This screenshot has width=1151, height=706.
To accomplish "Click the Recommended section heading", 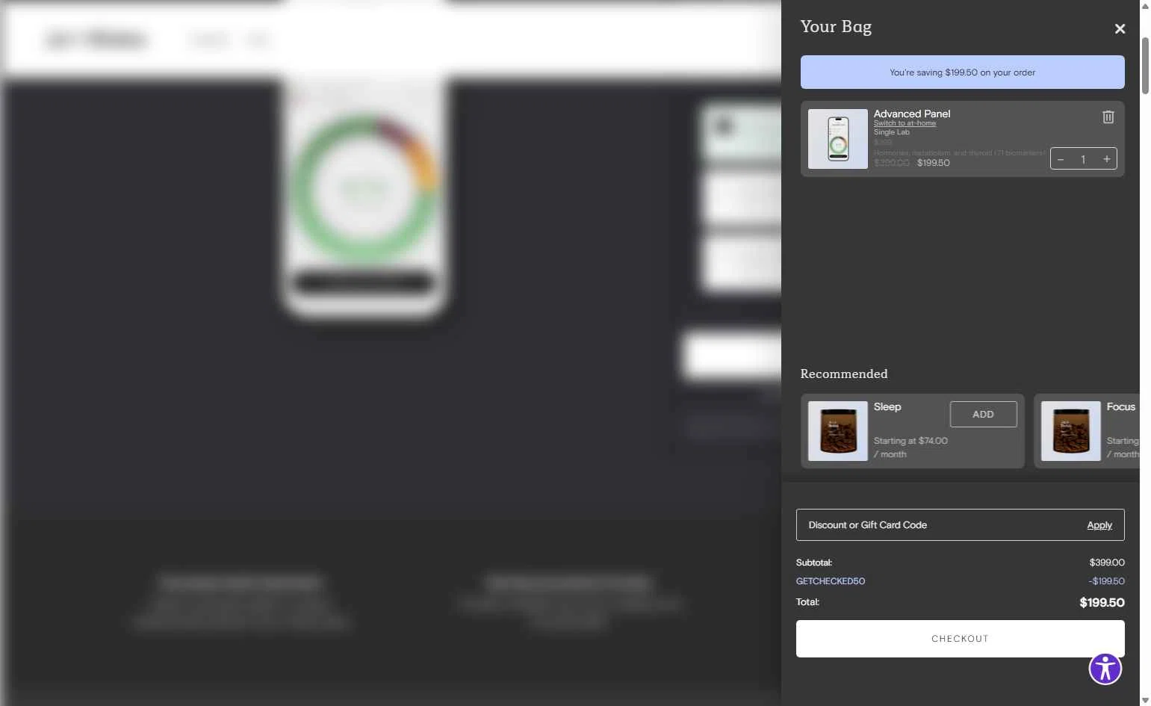I will (x=844, y=374).
